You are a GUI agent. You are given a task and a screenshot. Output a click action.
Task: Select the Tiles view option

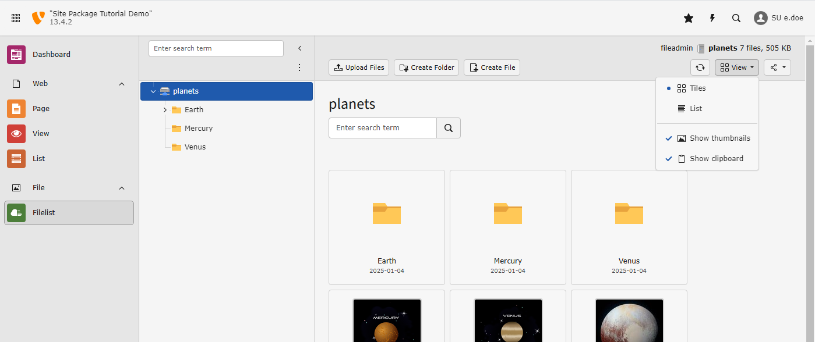pos(707,88)
